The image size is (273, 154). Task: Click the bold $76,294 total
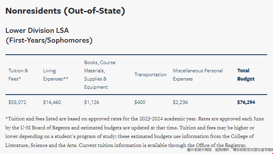[x=246, y=102]
